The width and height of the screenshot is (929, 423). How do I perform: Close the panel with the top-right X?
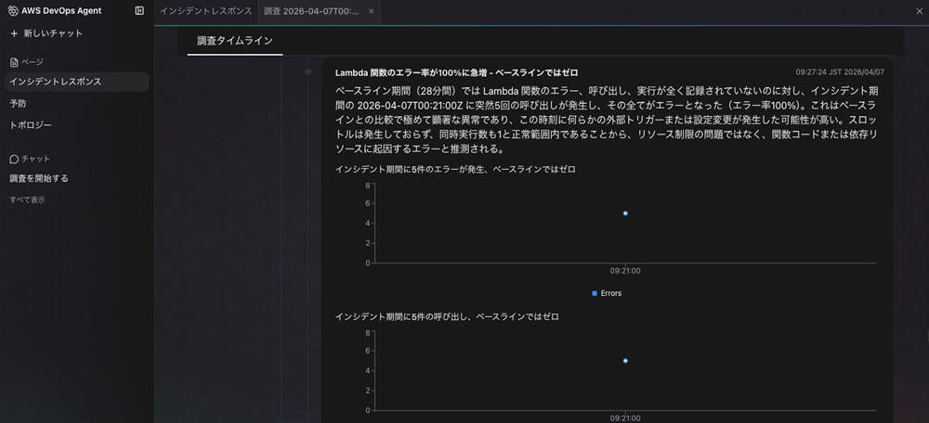920,10
